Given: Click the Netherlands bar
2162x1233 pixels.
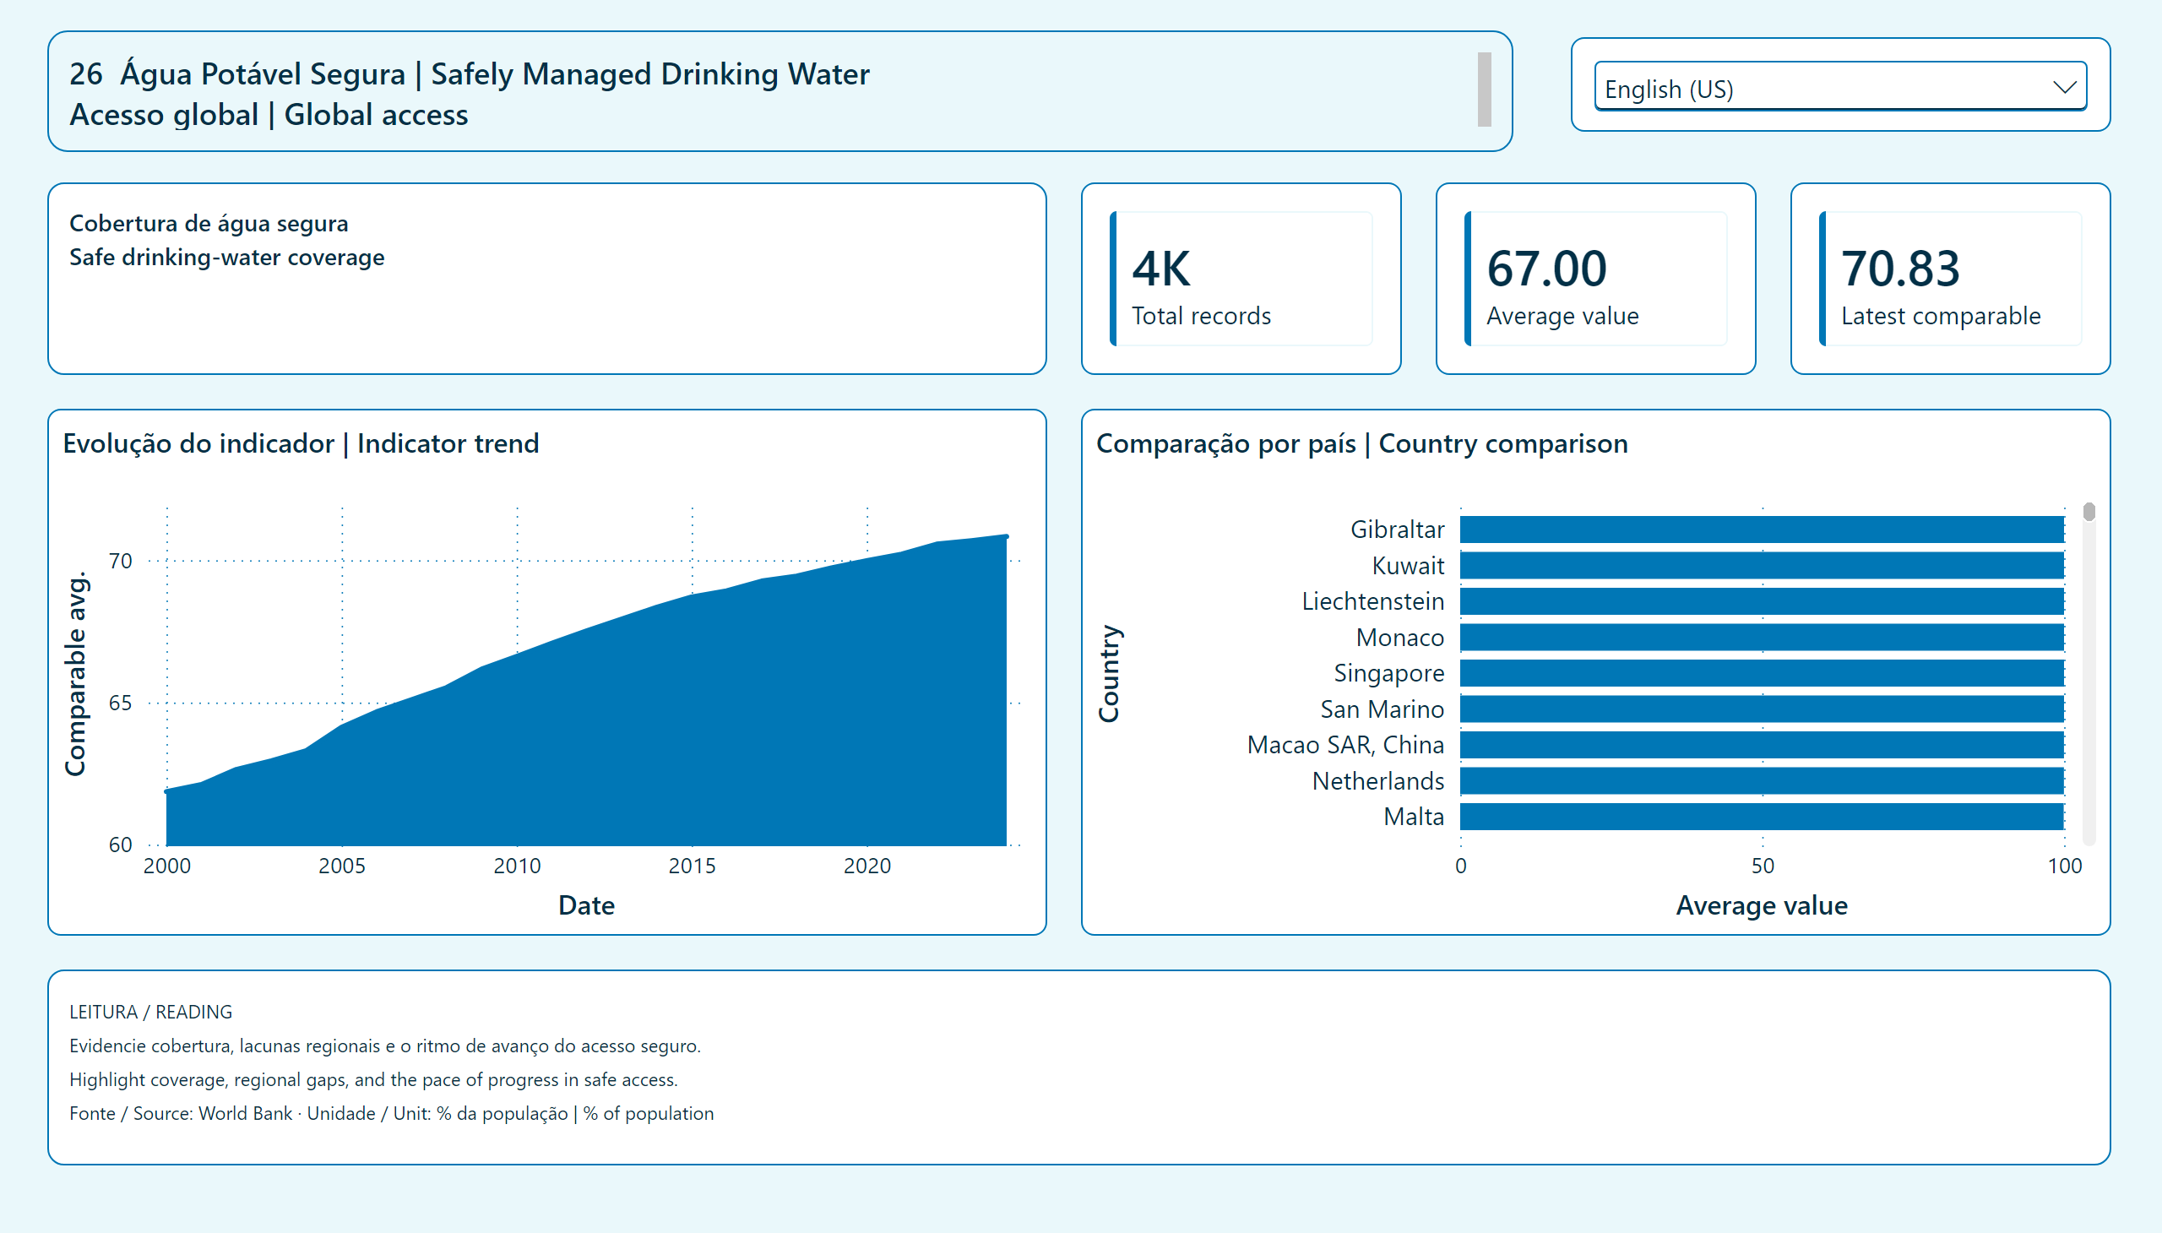Looking at the screenshot, I should 1762,781.
